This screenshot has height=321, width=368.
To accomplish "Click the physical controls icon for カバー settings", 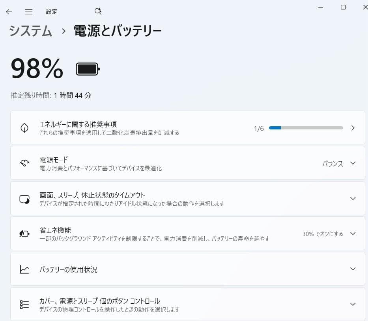I will pos(24,304).
